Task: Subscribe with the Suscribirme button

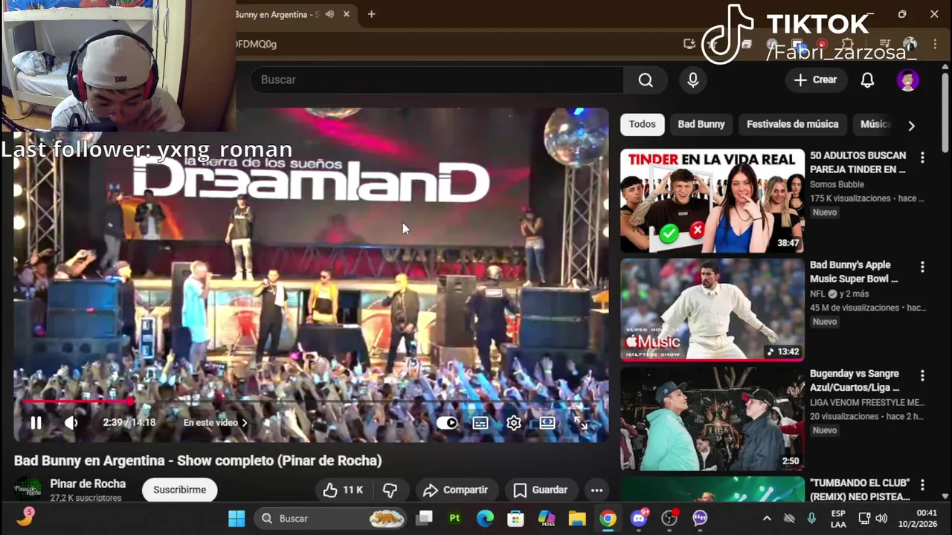Action: click(179, 490)
